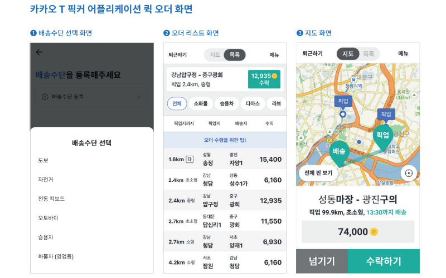Open 메뉴 in map screen

coord(403,53)
